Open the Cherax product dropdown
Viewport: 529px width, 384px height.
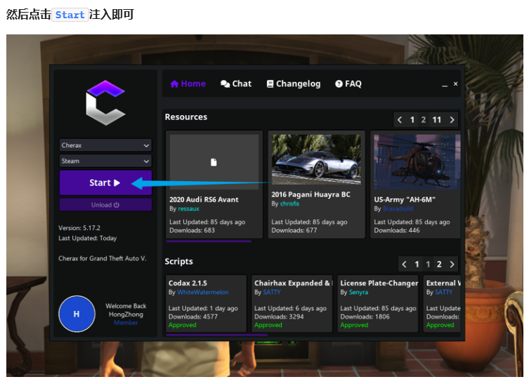point(105,145)
